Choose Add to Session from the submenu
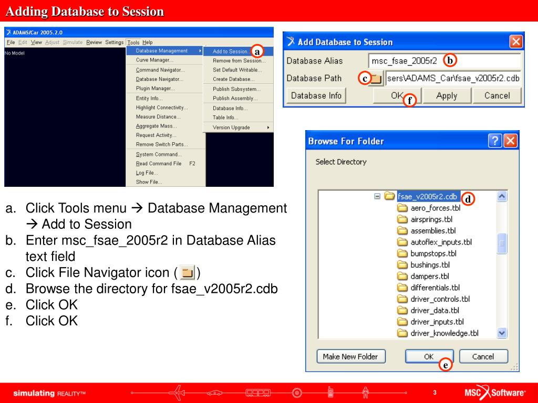 pos(239,51)
